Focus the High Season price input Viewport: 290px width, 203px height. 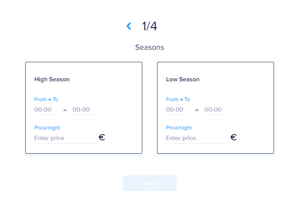point(65,138)
